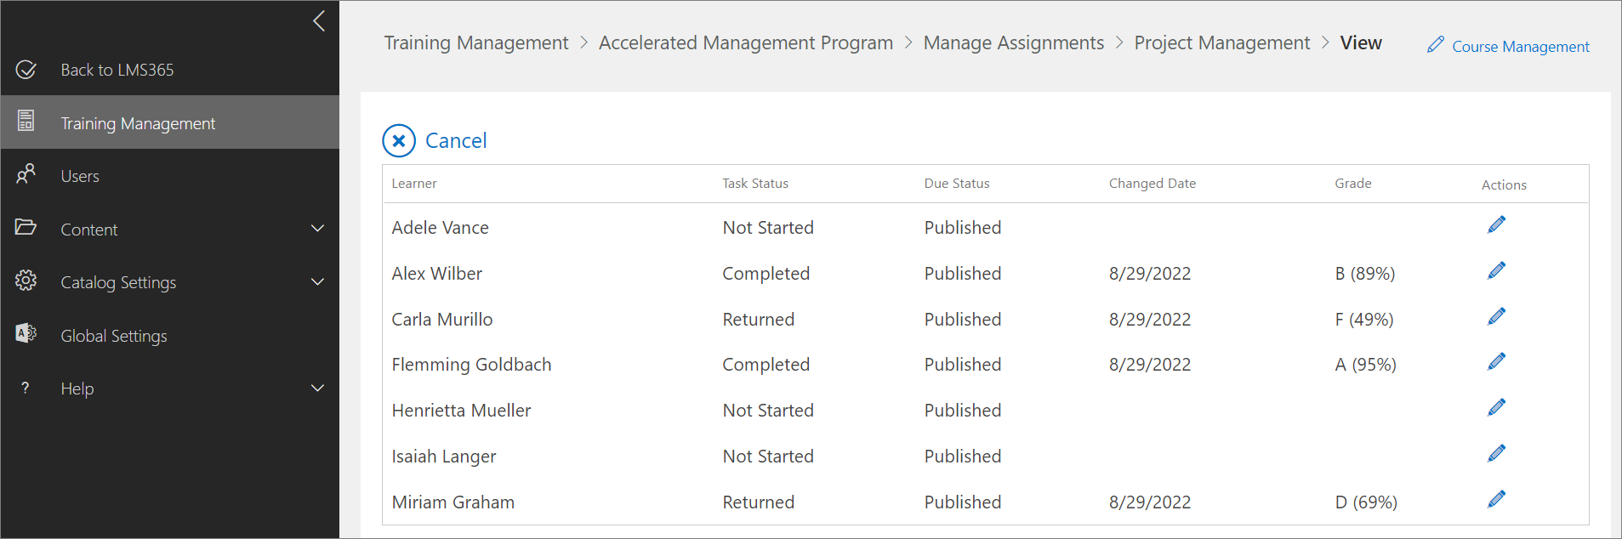Expand the Catalog Settings submenu
1622x539 pixels.
click(317, 282)
